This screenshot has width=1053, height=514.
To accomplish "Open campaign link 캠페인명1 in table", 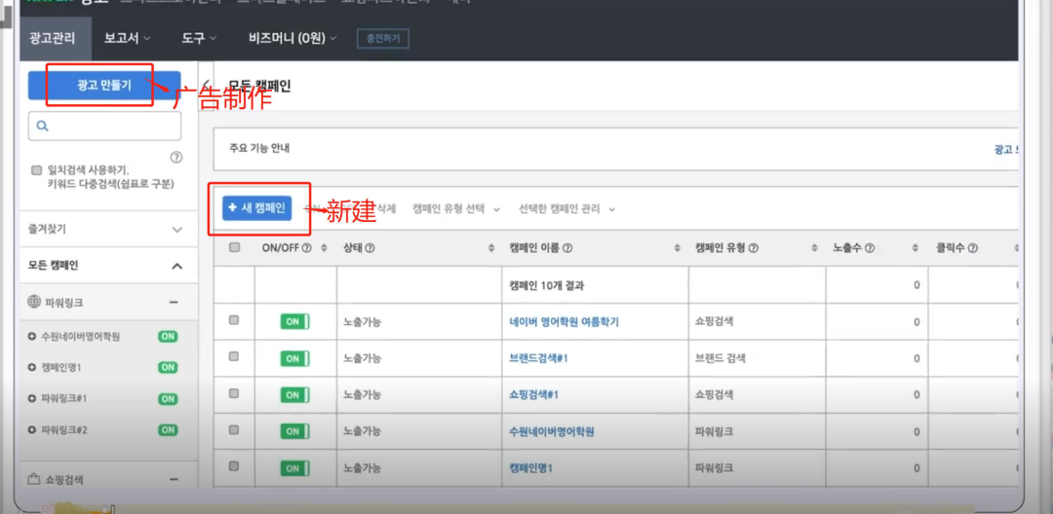I will coord(531,468).
